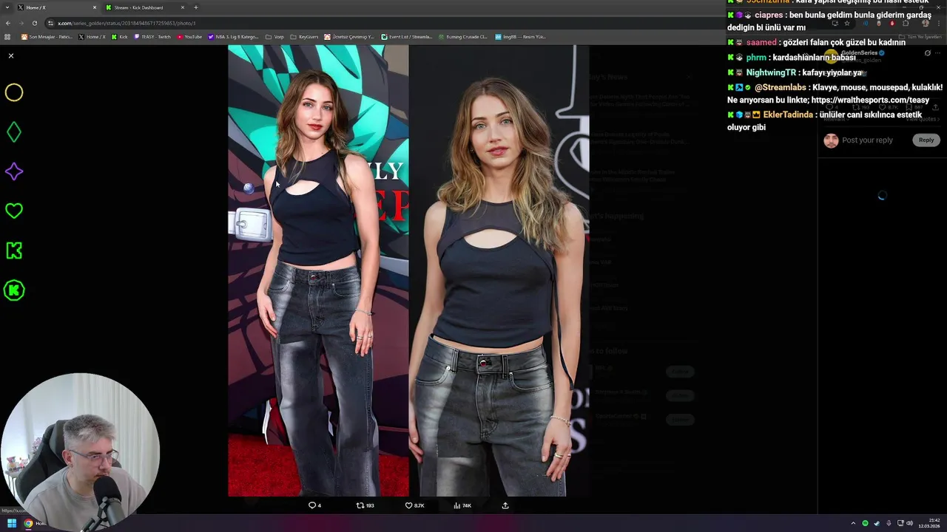Screen dimensions: 947x532
Task: Like the post with the 8.7K heart
Action: coord(414,505)
